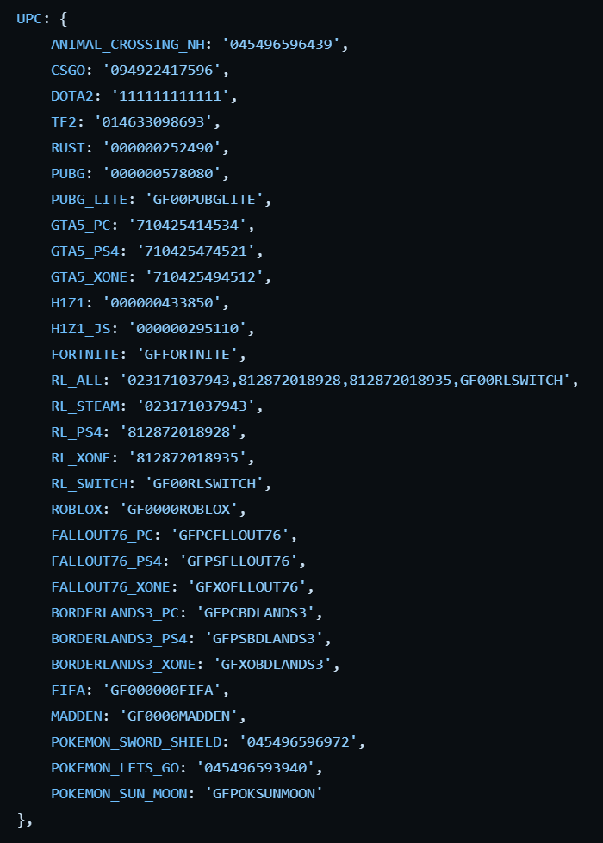The height and width of the screenshot is (843, 603).
Task: Click the ROBLOX value 'GF0000ROBLOX'
Action: click(x=179, y=509)
